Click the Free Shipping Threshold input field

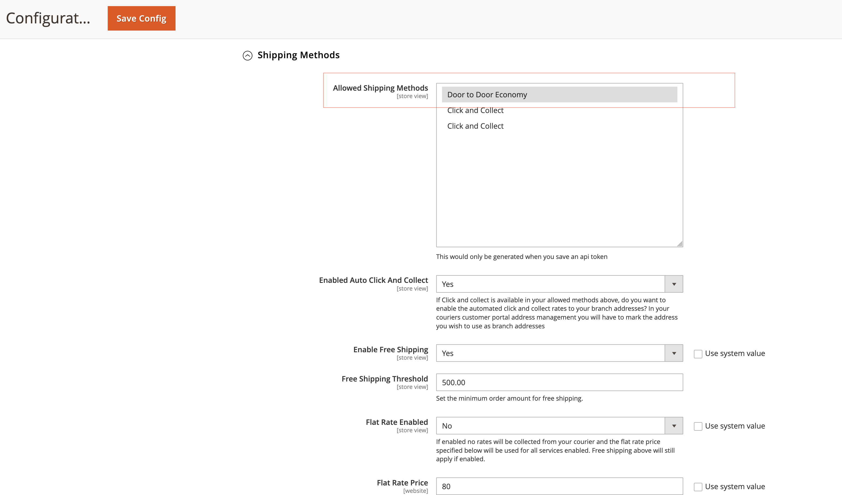559,383
